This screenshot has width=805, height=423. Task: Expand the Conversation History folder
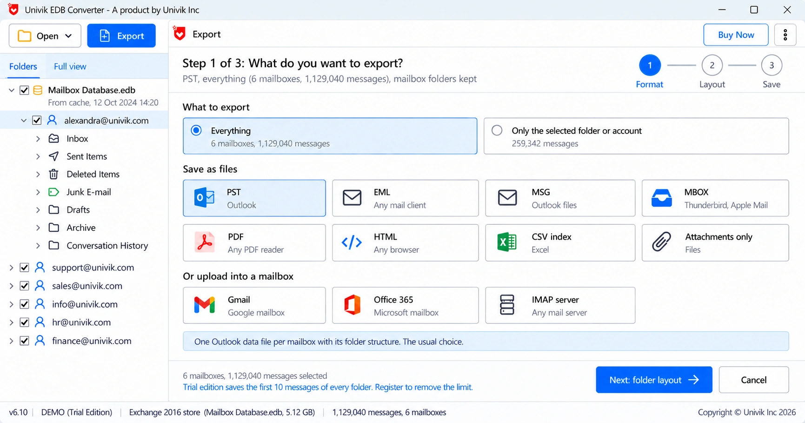pos(38,245)
